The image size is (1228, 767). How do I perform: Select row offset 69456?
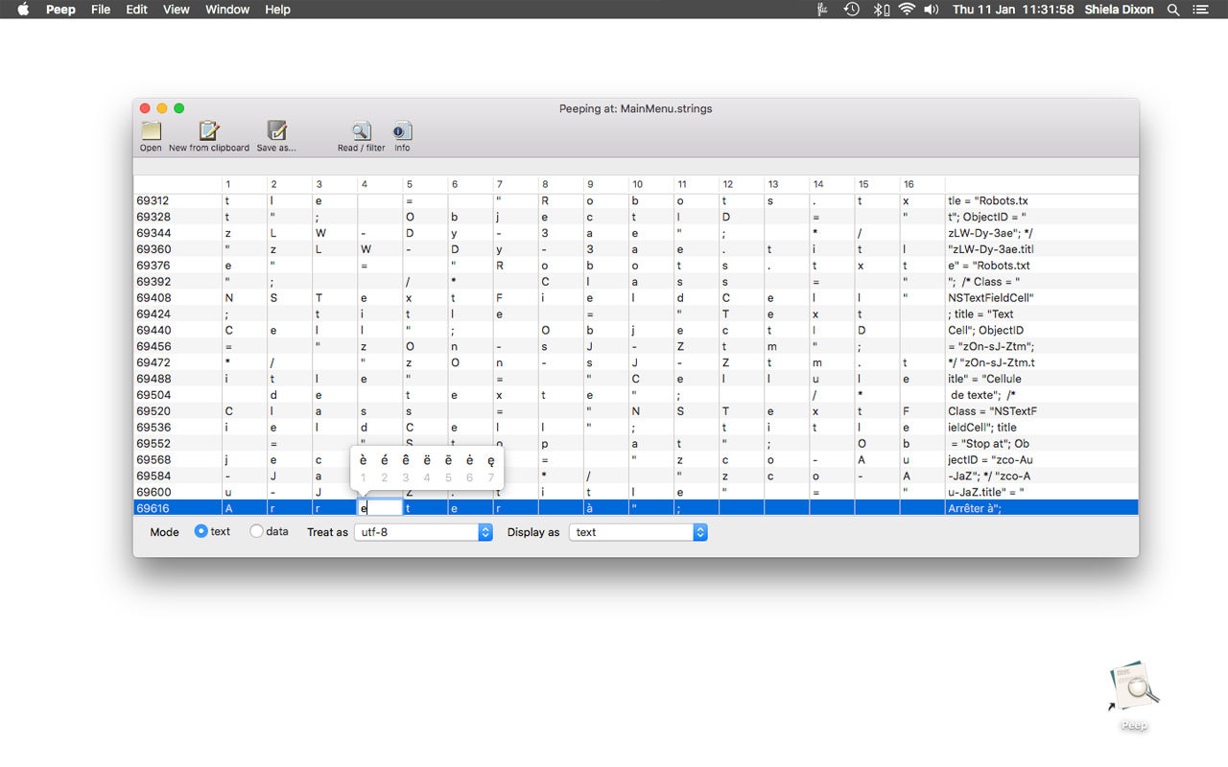153,346
